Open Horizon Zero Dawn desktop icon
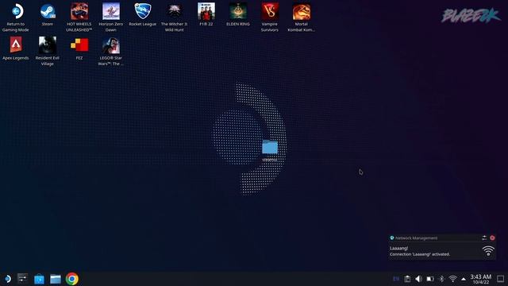Viewport: 508px width, 286px height. pyautogui.click(x=111, y=17)
